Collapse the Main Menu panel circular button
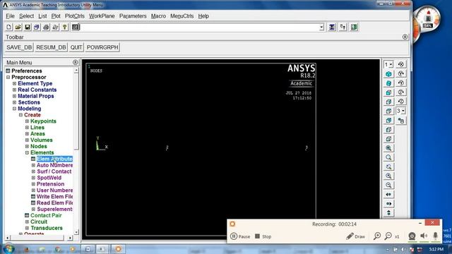The width and height of the screenshot is (452, 254). tap(76, 62)
